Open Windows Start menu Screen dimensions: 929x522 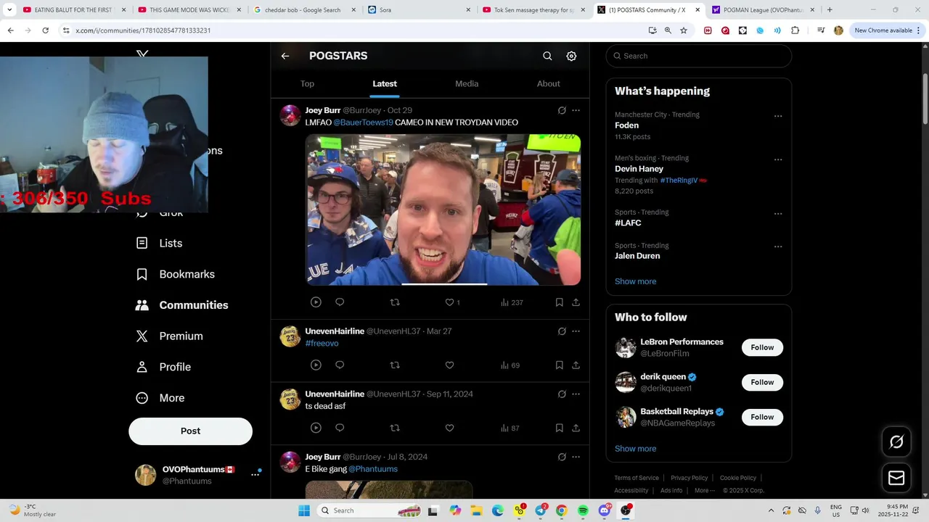(x=304, y=510)
